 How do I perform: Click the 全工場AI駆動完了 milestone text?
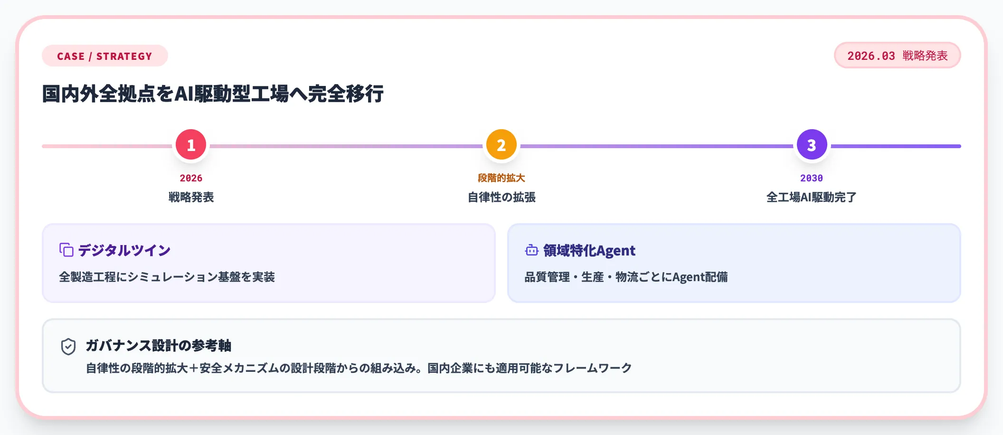(811, 197)
